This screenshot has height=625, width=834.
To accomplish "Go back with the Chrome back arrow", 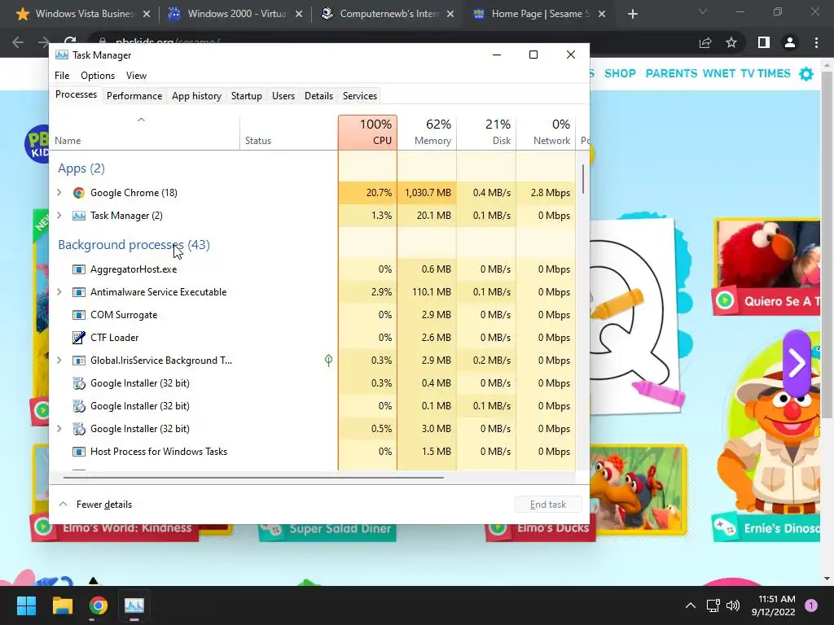I will pos(18,42).
